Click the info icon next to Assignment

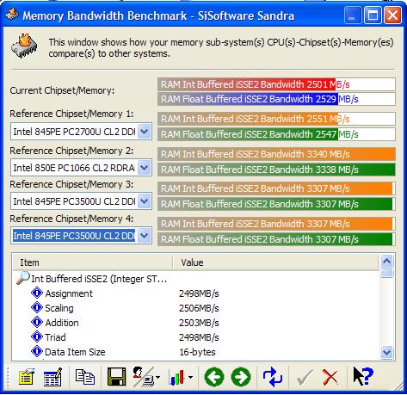tap(37, 293)
